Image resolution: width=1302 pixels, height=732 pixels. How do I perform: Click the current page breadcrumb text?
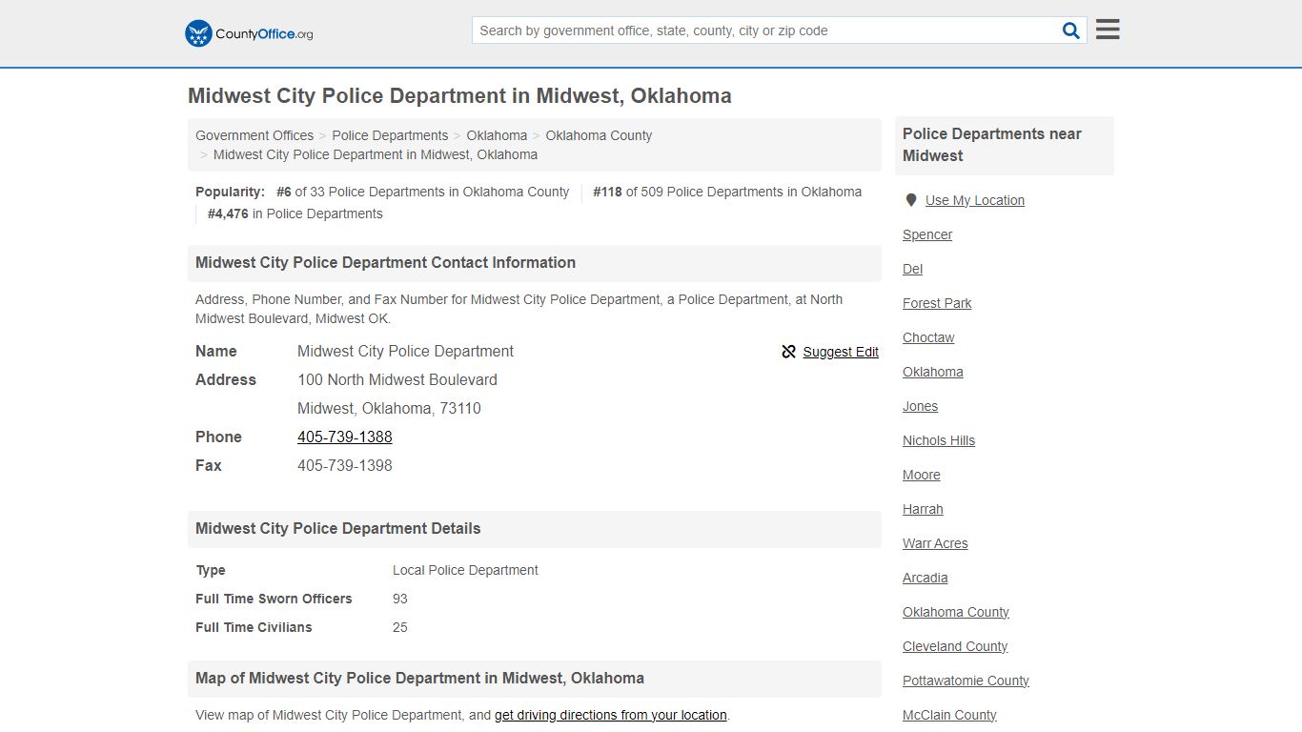point(376,154)
